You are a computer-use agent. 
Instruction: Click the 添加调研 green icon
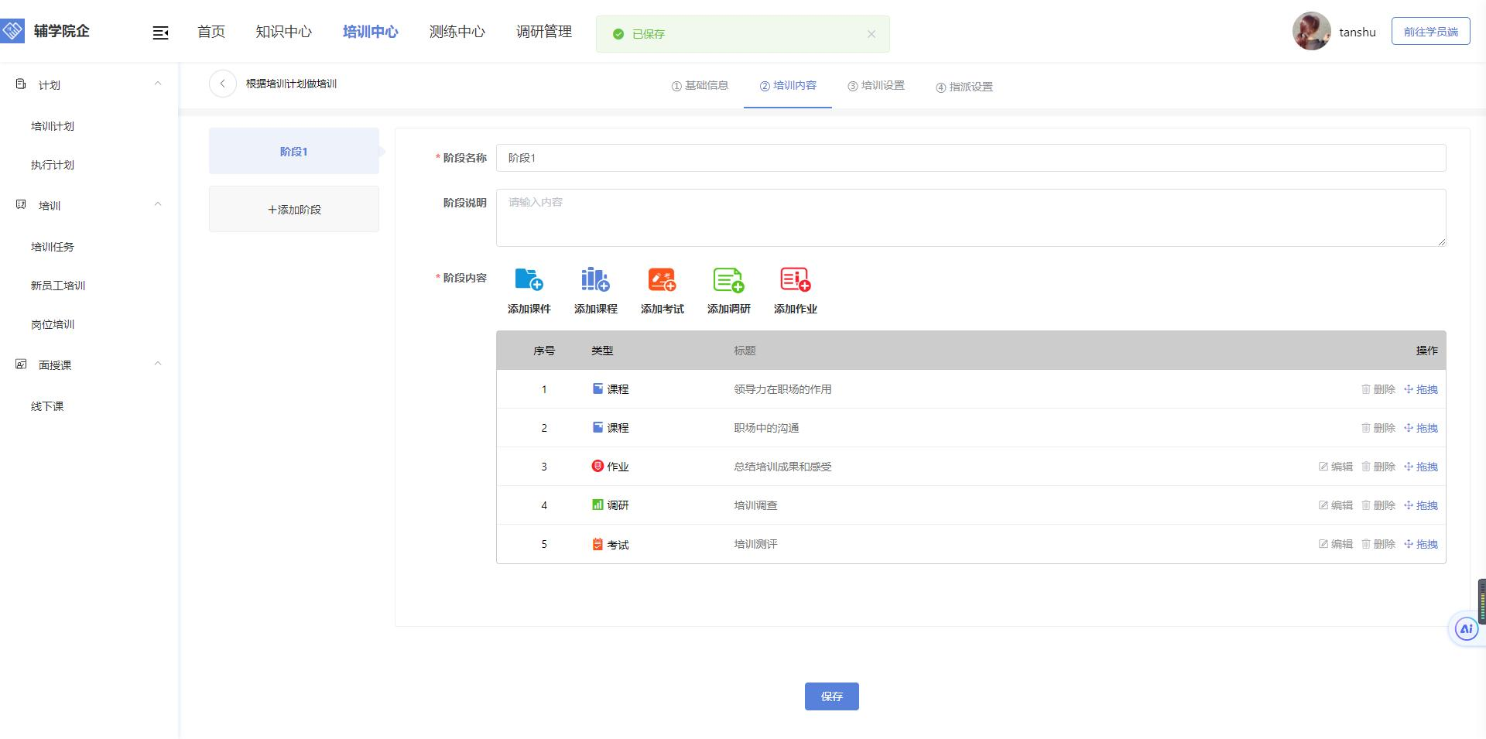(728, 279)
